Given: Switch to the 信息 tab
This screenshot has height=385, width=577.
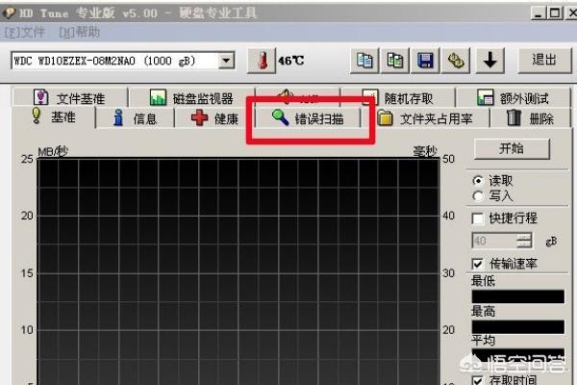Looking at the screenshot, I should 135,118.
